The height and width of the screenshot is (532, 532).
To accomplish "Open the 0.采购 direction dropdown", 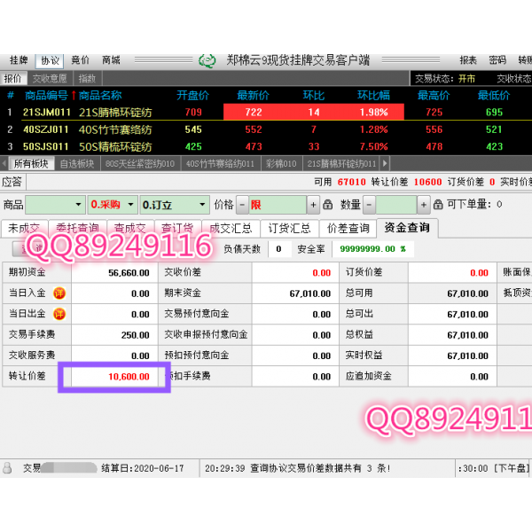I will 113,205.
